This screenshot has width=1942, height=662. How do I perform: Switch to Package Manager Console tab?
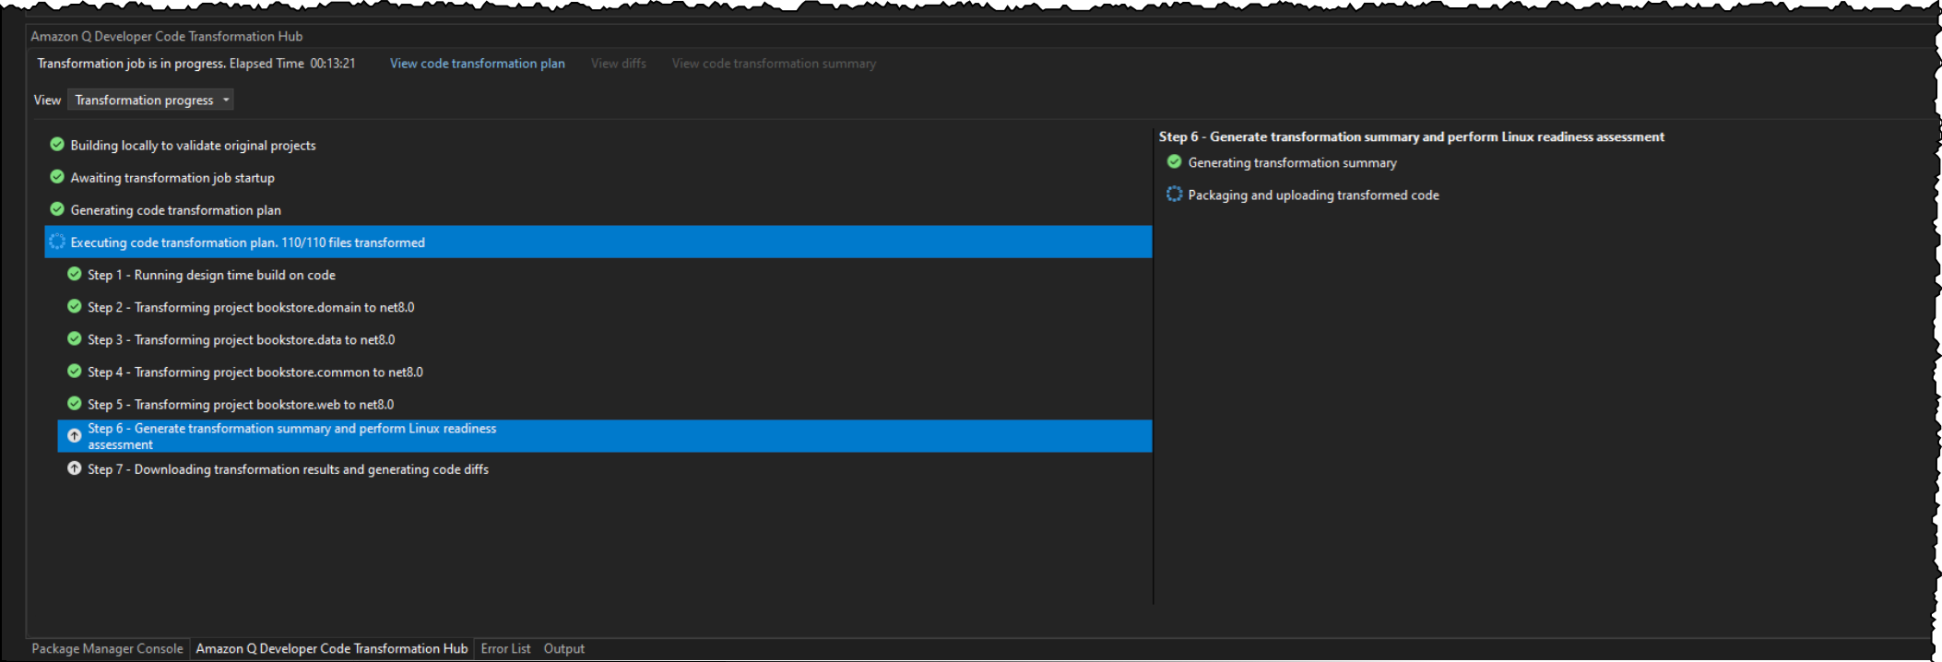coord(107,648)
